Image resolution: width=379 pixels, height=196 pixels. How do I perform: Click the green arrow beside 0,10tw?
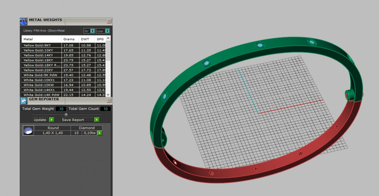(x=99, y=133)
